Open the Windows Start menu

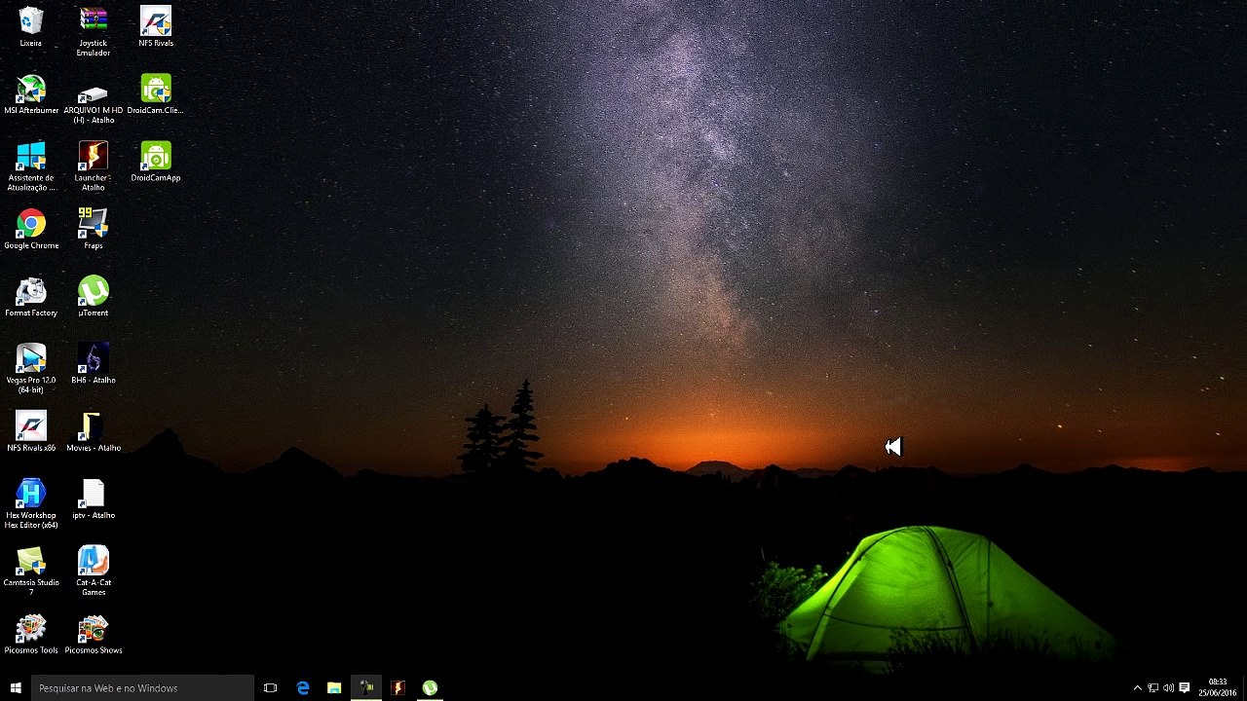pyautogui.click(x=16, y=687)
